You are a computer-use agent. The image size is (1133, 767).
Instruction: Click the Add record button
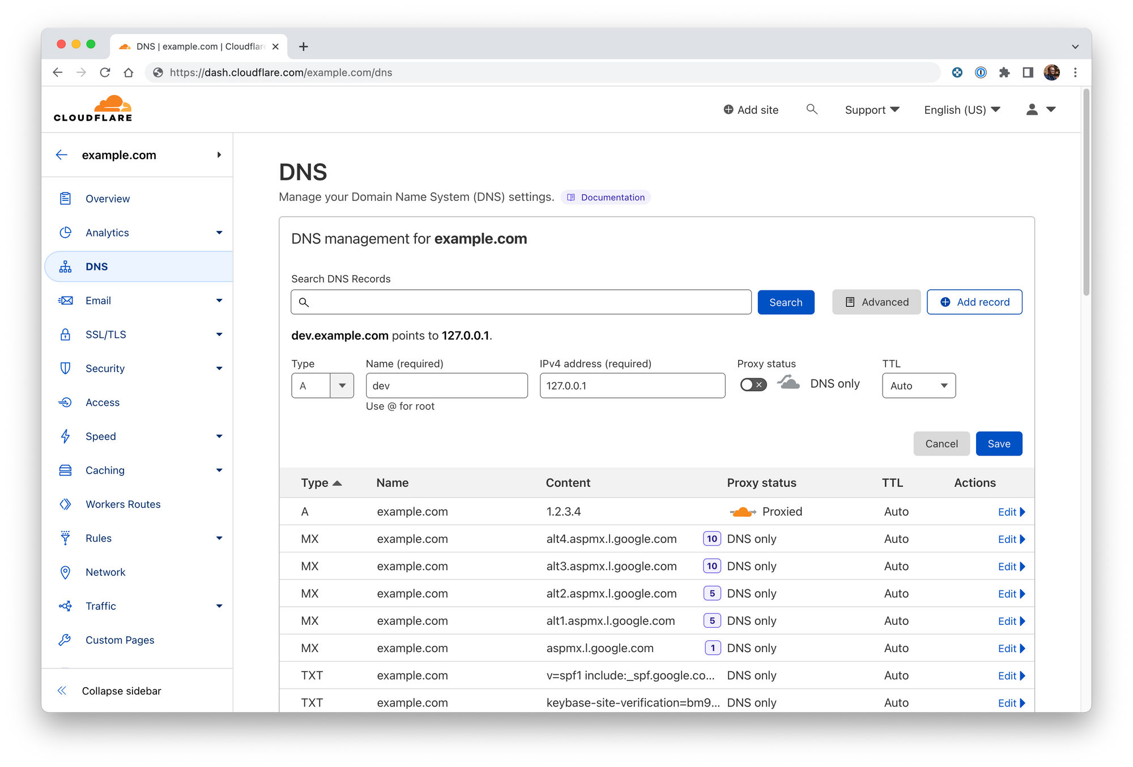(976, 302)
